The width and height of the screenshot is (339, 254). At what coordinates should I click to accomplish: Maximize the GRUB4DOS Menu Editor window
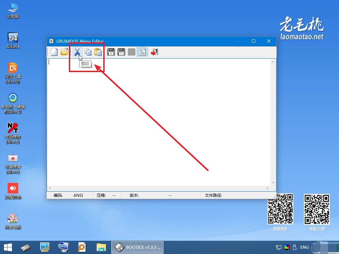click(x=254, y=41)
